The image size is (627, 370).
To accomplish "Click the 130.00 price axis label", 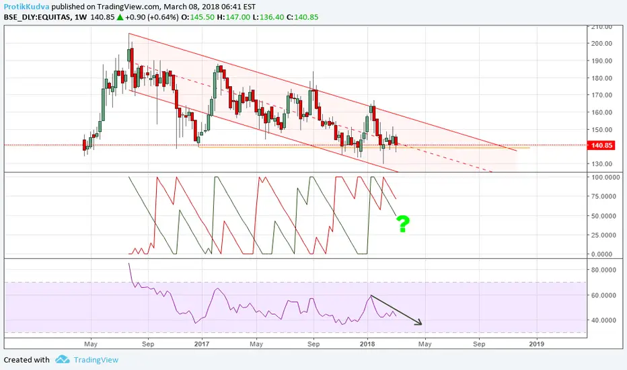I will [602, 163].
